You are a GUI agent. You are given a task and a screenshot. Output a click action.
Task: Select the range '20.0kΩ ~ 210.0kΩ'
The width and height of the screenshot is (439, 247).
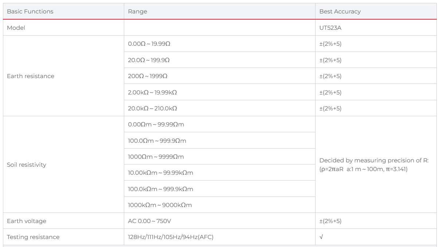[152, 108]
